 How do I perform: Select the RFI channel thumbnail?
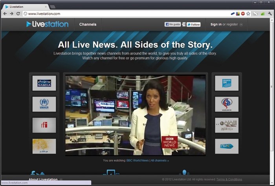coord(44,125)
